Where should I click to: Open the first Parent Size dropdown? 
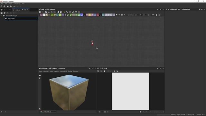pos(136,15)
